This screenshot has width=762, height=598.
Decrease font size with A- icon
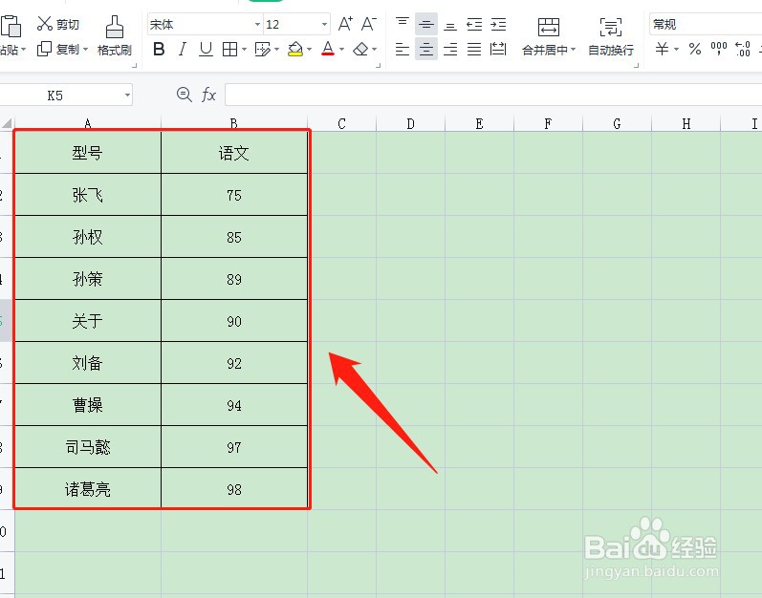pyautogui.click(x=369, y=24)
